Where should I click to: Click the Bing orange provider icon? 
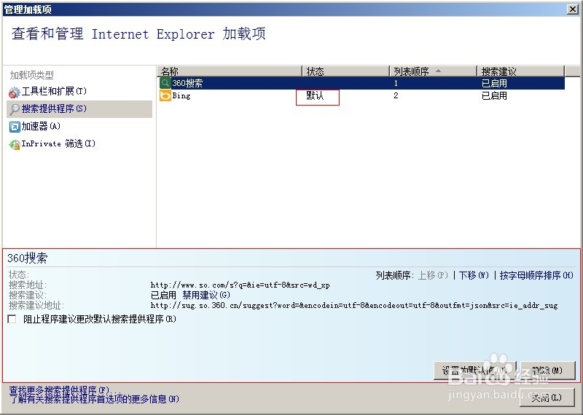(x=165, y=95)
